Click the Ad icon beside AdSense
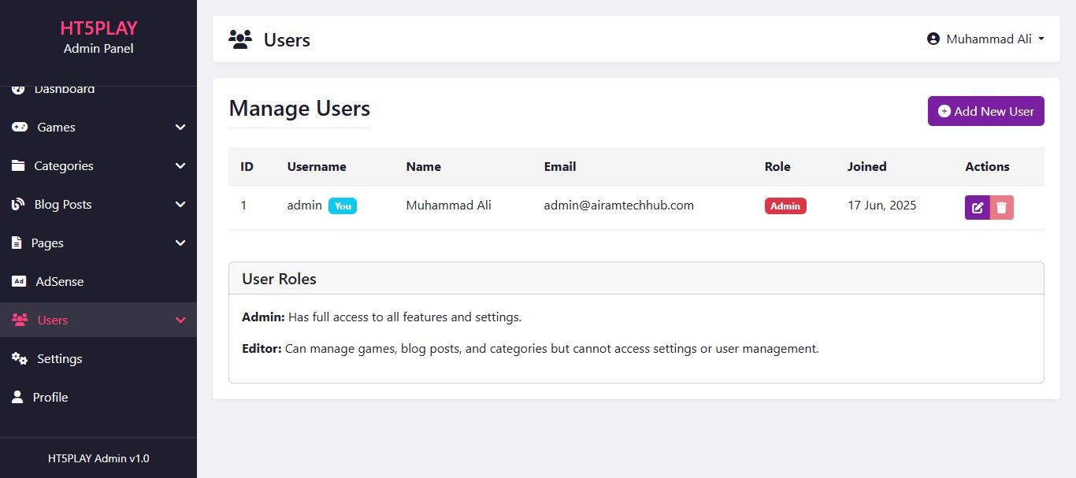Image resolution: width=1076 pixels, height=478 pixels. [x=20, y=281]
